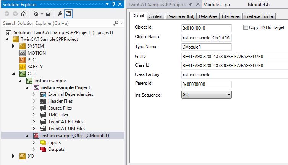This screenshot has width=288, height=165.
Task: Click the Forward navigation arrow in Solution Explorer
Action: pos(15,14)
